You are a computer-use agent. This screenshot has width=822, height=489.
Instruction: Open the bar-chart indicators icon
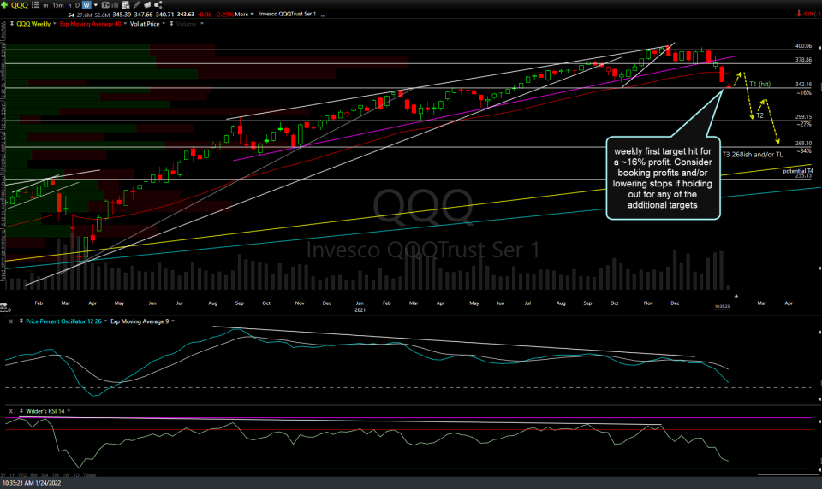114,5
